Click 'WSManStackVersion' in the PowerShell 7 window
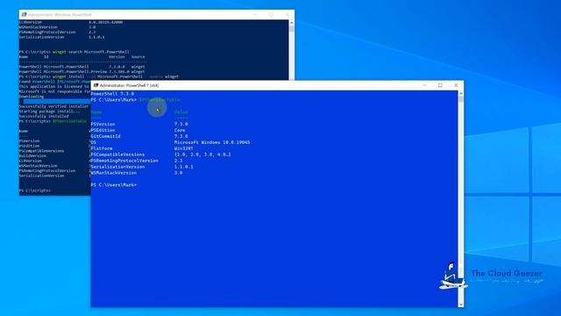Image resolution: width=561 pixels, height=316 pixels. click(114, 173)
